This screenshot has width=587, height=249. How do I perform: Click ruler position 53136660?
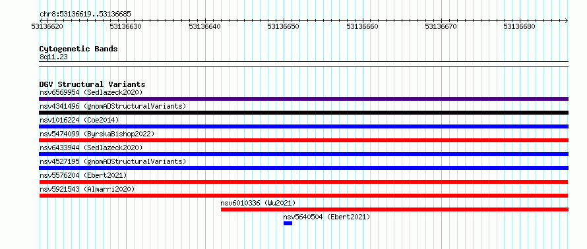point(362,26)
